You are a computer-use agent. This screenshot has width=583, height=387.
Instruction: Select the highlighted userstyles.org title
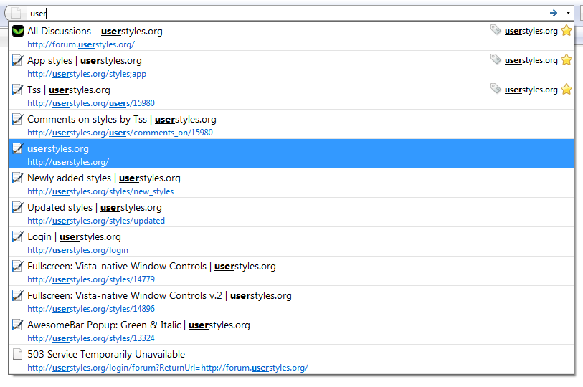(58, 148)
